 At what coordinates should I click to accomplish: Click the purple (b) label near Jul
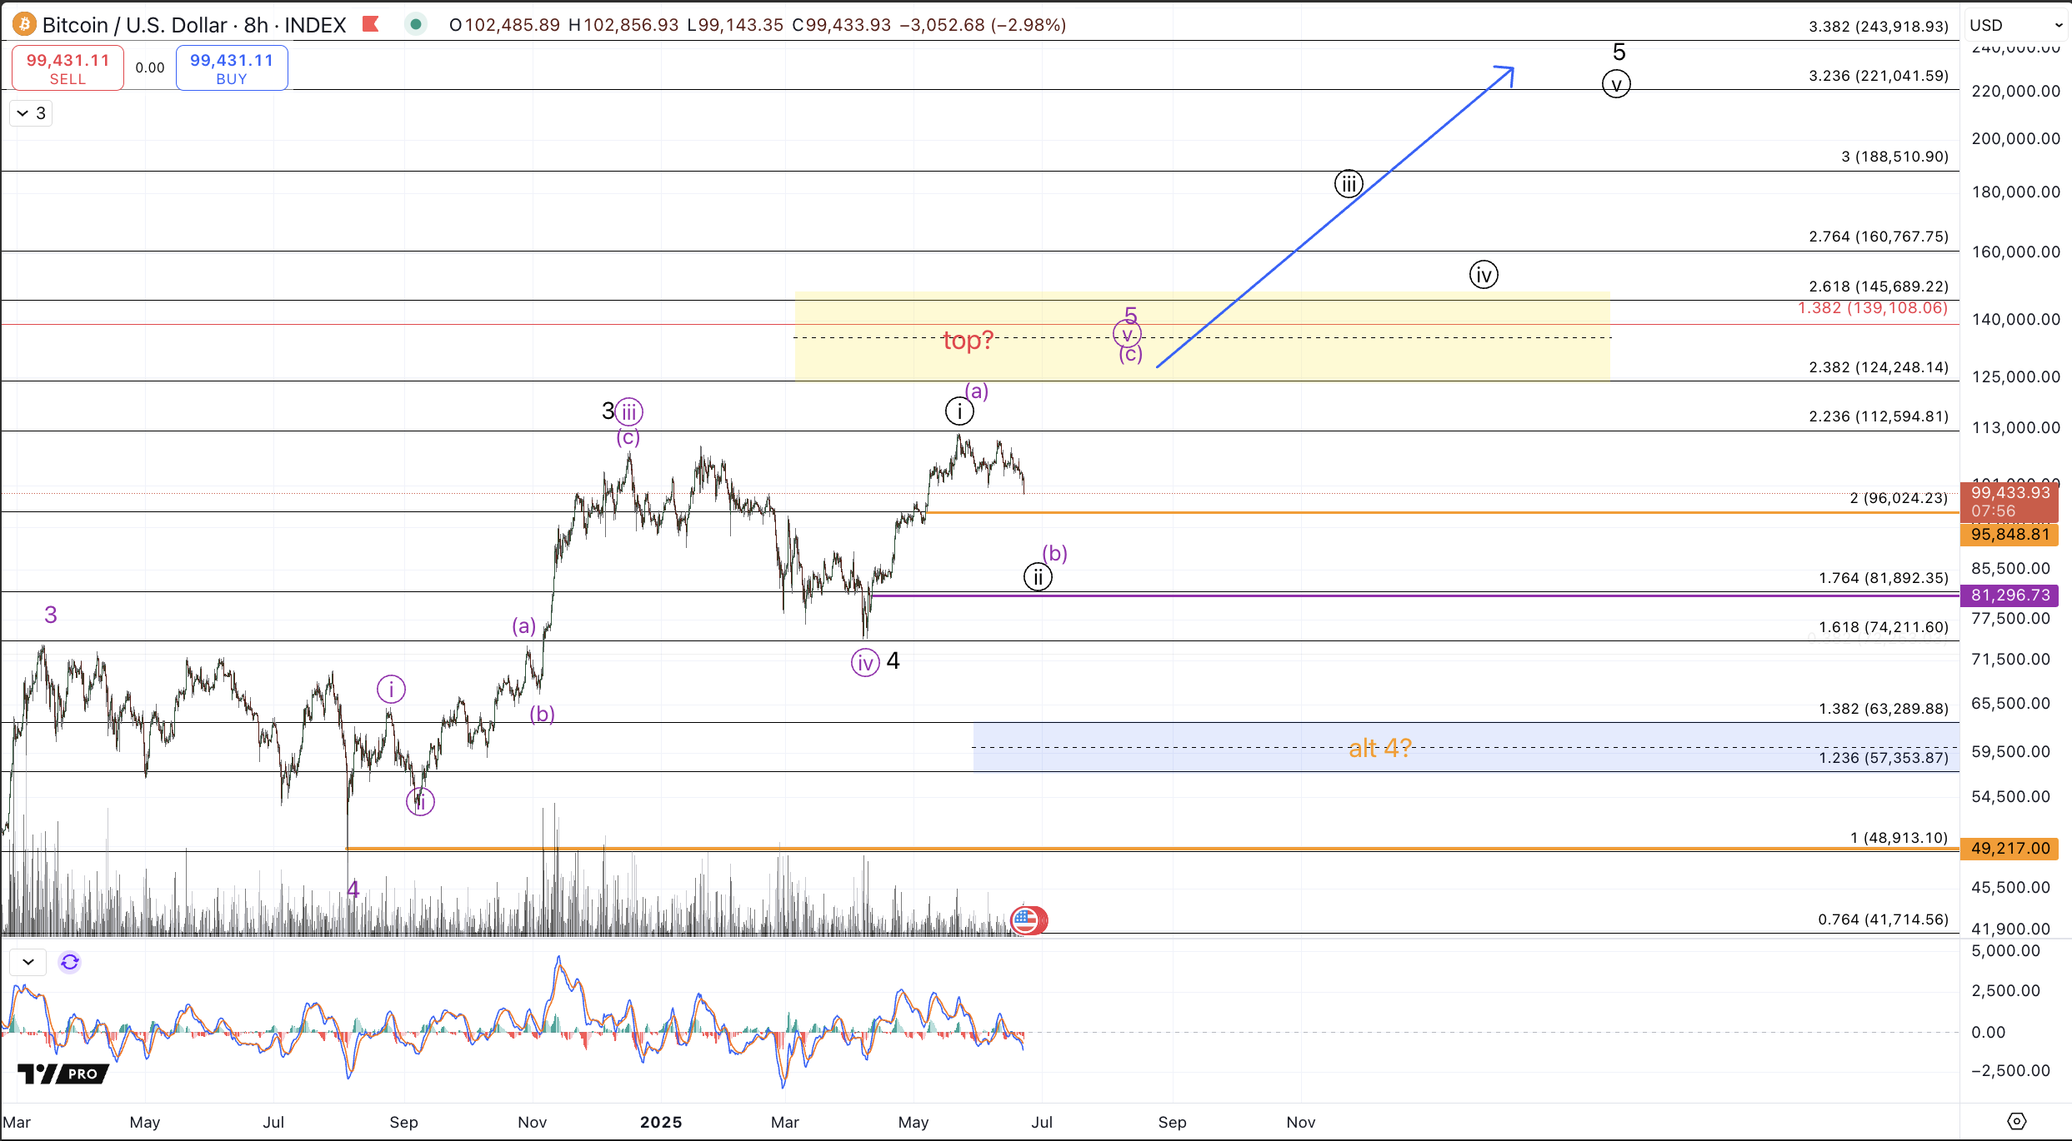[x=1054, y=553]
